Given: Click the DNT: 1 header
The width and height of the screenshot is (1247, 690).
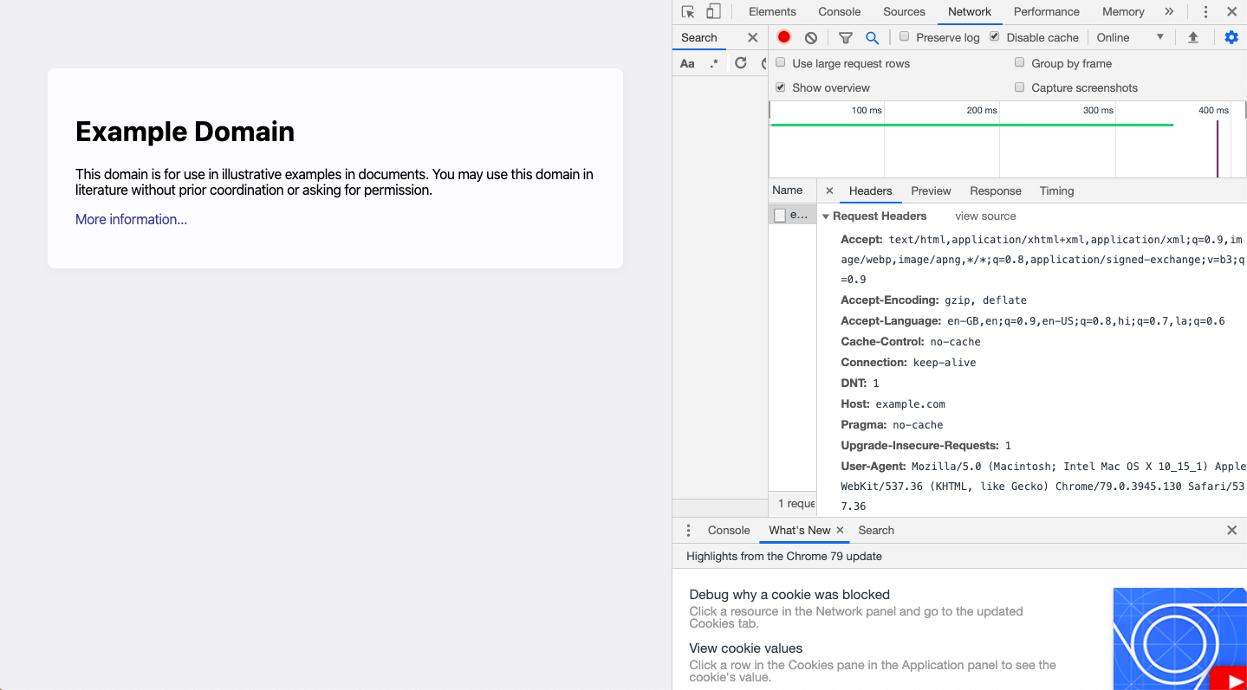Looking at the screenshot, I should click(860, 384).
